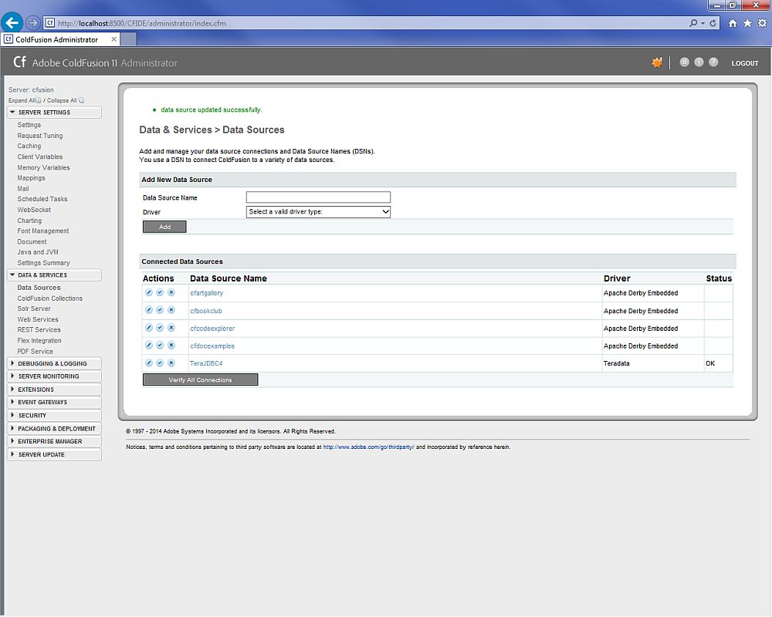Verify the cfdocexamples data source
772x617 pixels.
pos(160,346)
